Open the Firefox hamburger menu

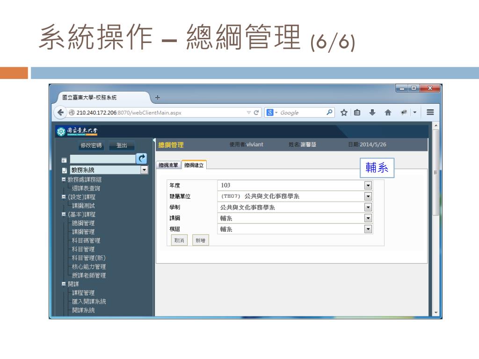tap(430, 112)
